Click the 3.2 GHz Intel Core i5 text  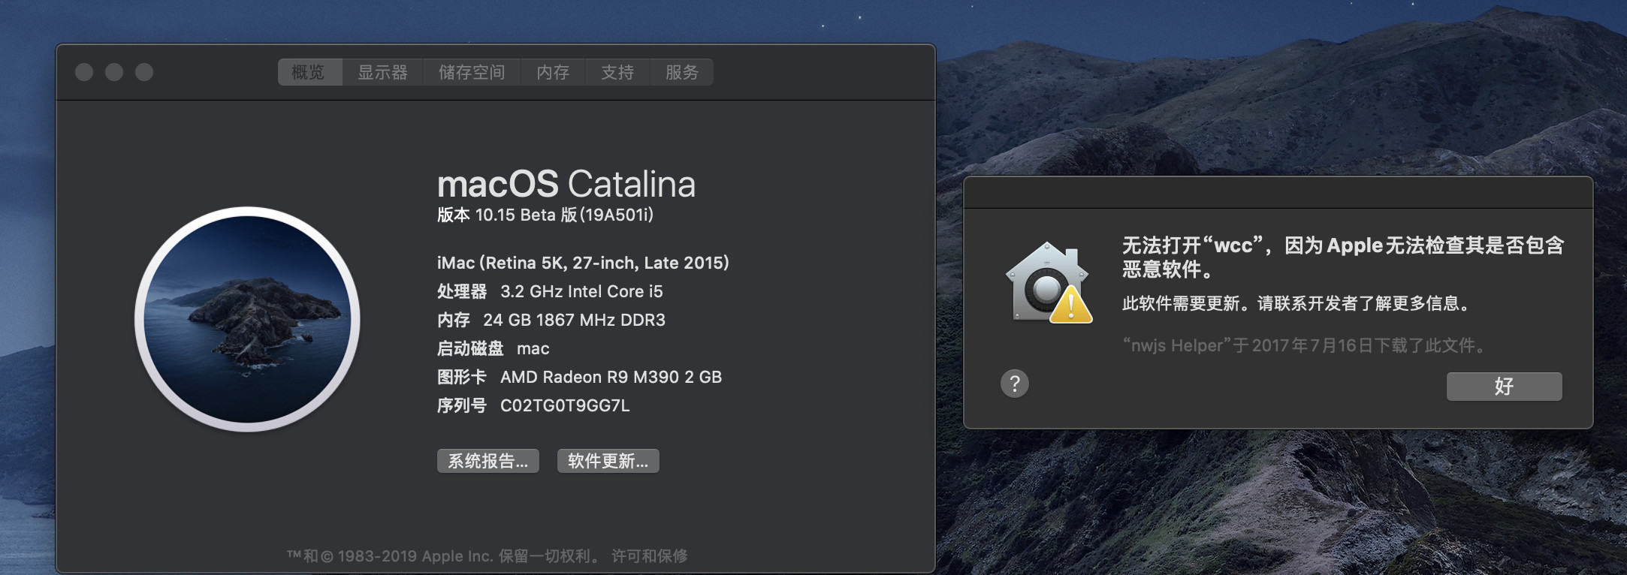click(581, 291)
